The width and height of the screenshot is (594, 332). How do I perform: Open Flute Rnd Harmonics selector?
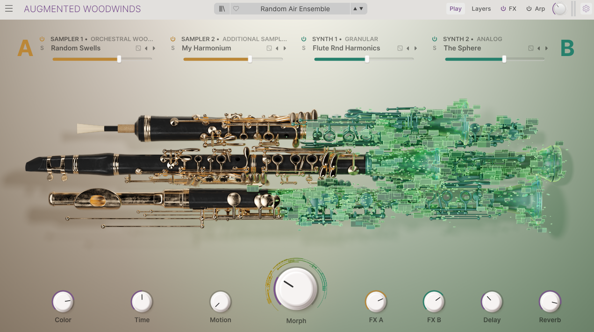pos(346,48)
